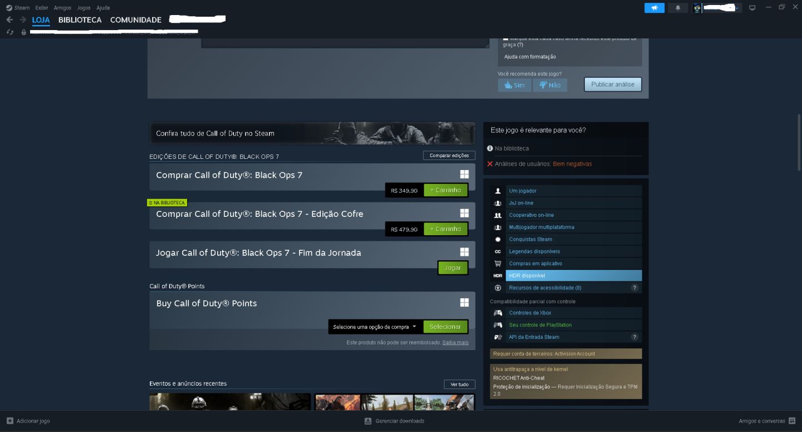802x432 pixels.
Task: Click Publicar análise button
Action: tap(613, 84)
